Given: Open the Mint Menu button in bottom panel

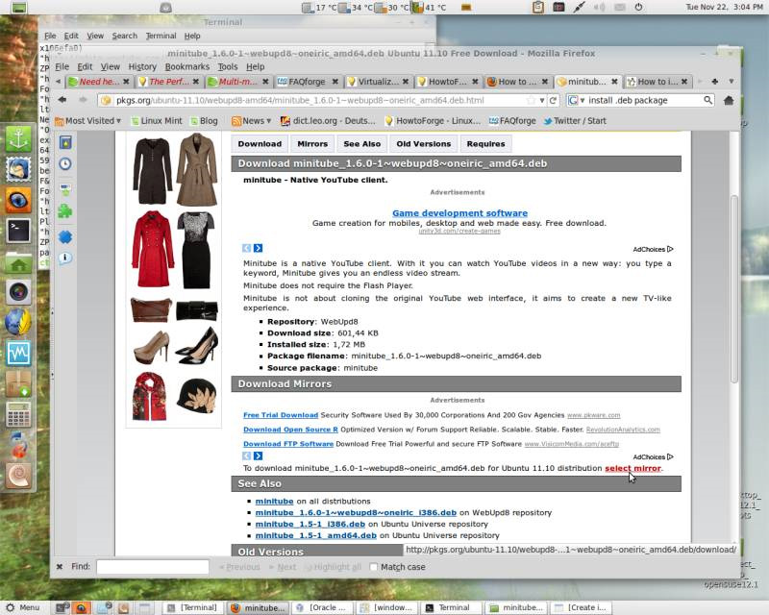Looking at the screenshot, I should tap(22, 607).
